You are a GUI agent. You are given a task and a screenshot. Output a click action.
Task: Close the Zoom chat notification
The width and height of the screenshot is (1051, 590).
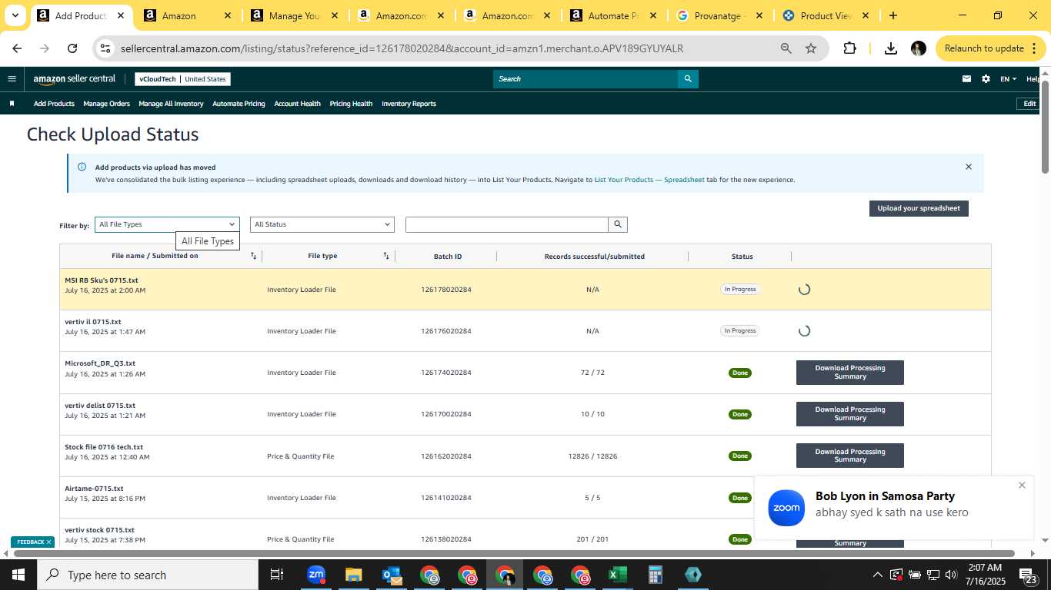pos(1022,485)
